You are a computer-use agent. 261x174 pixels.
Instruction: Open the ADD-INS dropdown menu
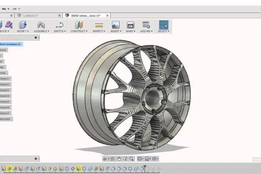point(146,31)
